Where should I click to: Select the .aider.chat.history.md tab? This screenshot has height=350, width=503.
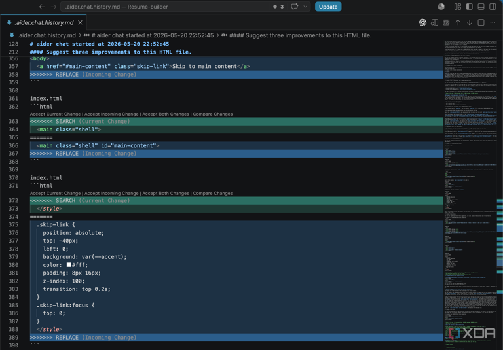tap(43, 22)
